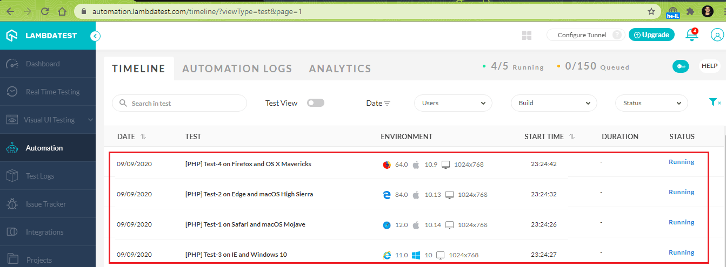Click the Firefox icon in Test-4 row
This screenshot has width=726, height=267.
coord(387,165)
